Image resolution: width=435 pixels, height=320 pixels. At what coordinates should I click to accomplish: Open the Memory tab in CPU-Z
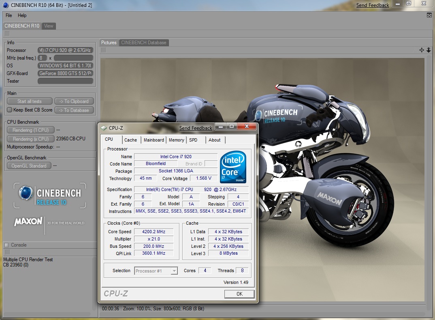[177, 140]
